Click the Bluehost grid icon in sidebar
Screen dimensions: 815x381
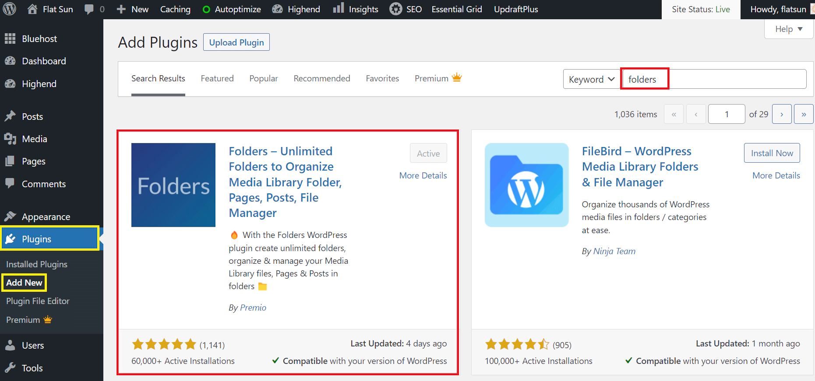[10, 38]
